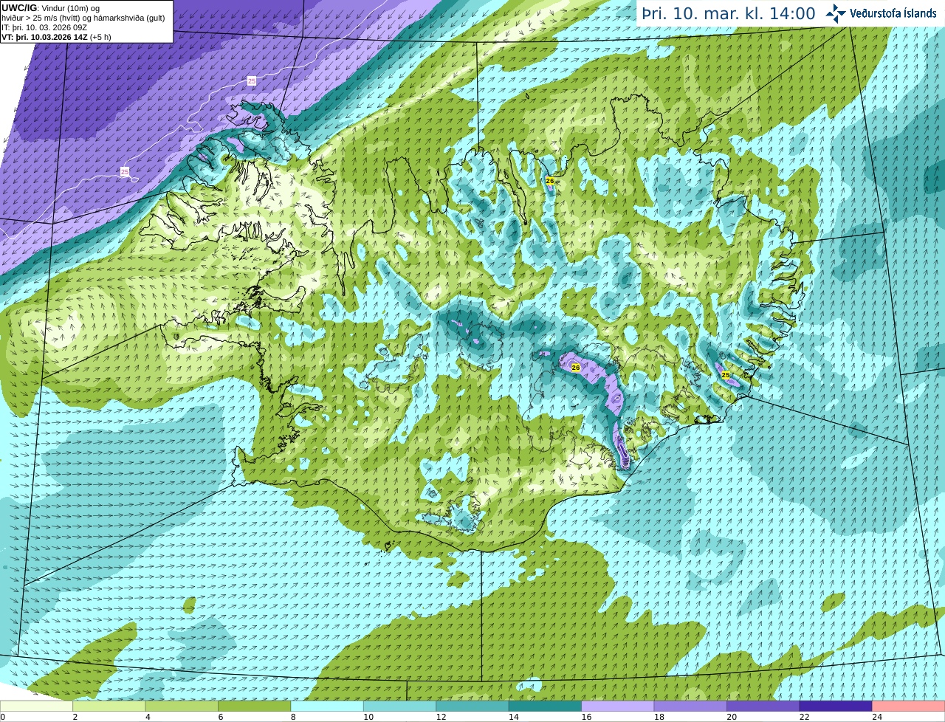The width and height of the screenshot is (945, 722).
Task: Click the legend tick label '20'
Action: [x=732, y=717]
